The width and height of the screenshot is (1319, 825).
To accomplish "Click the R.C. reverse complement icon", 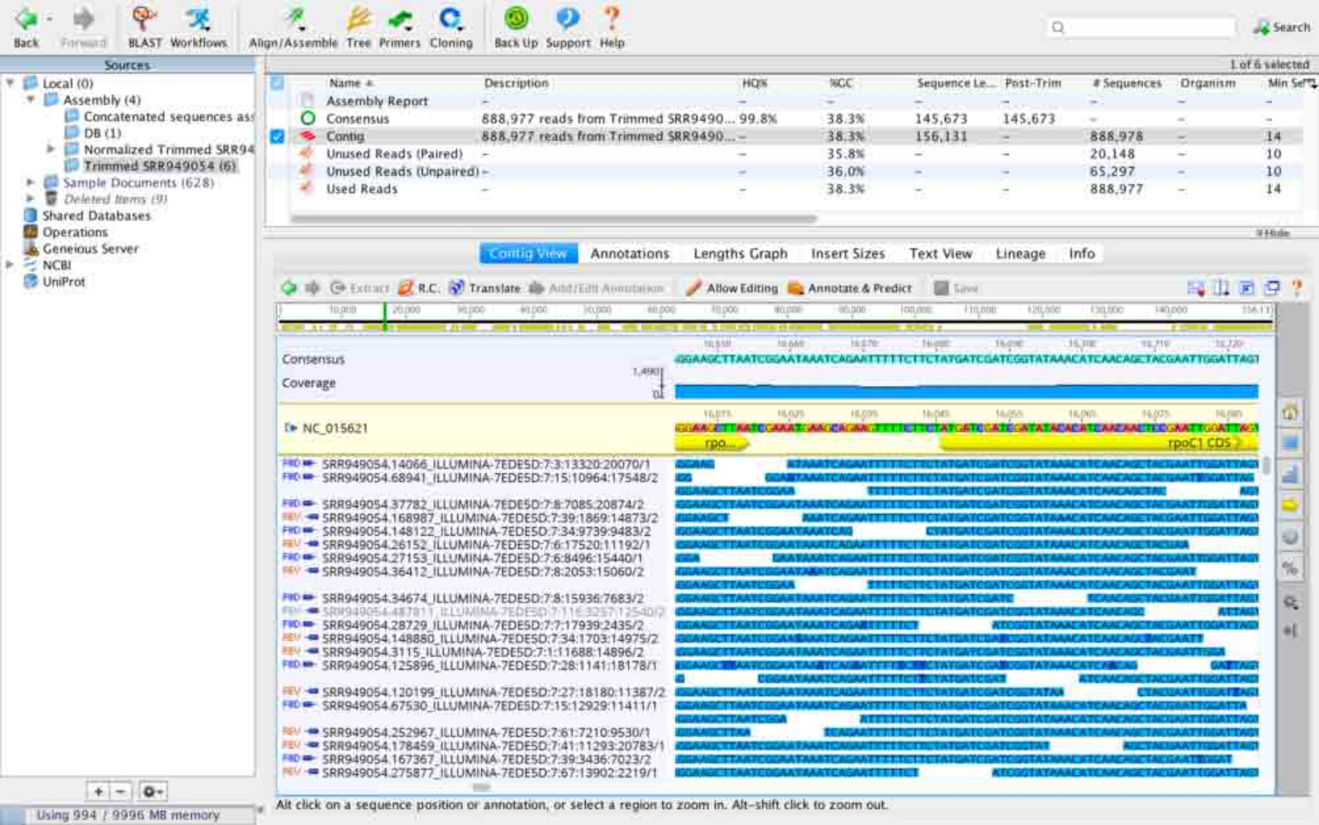I will coord(406,288).
